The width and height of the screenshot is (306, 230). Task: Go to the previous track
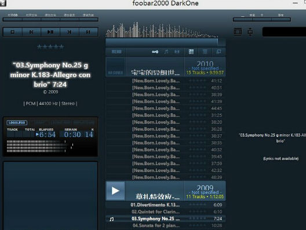pyautogui.click(x=31, y=32)
